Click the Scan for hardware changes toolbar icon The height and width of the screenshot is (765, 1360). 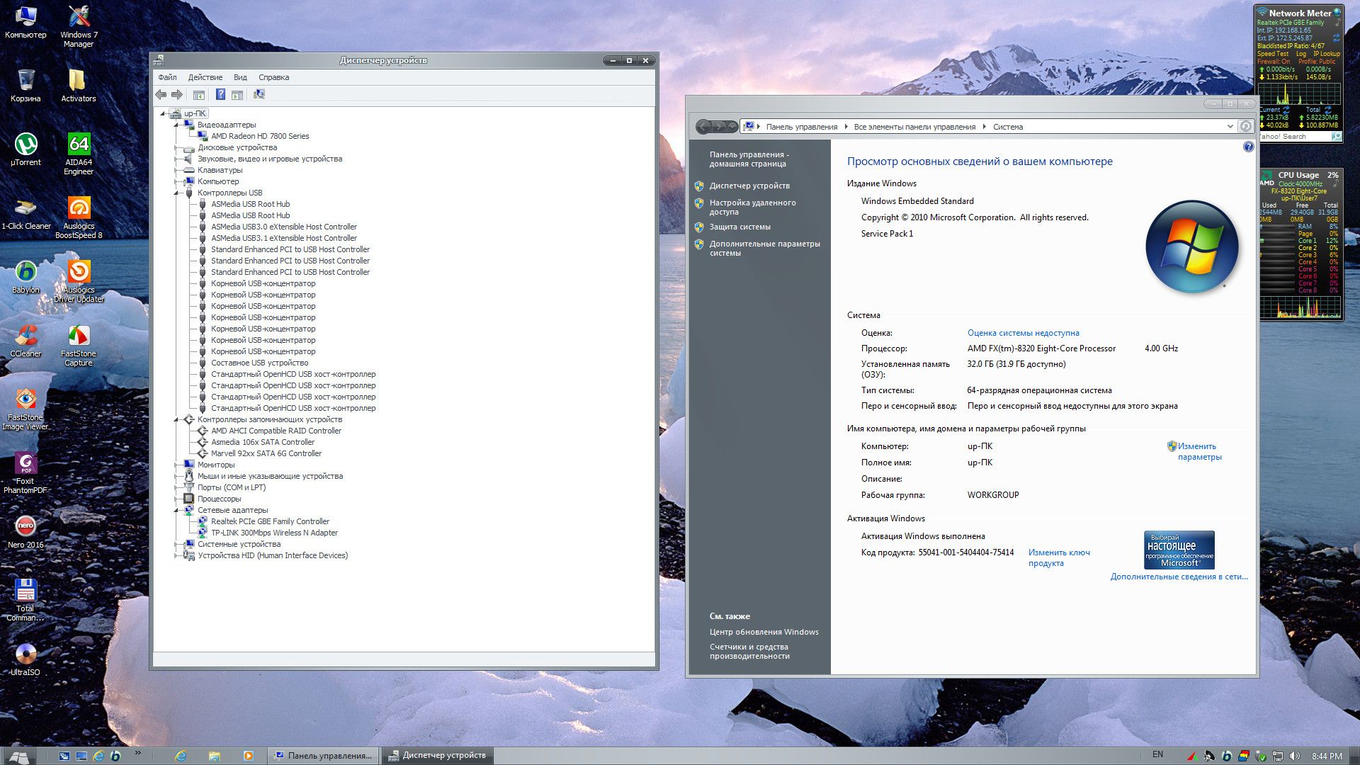[259, 95]
